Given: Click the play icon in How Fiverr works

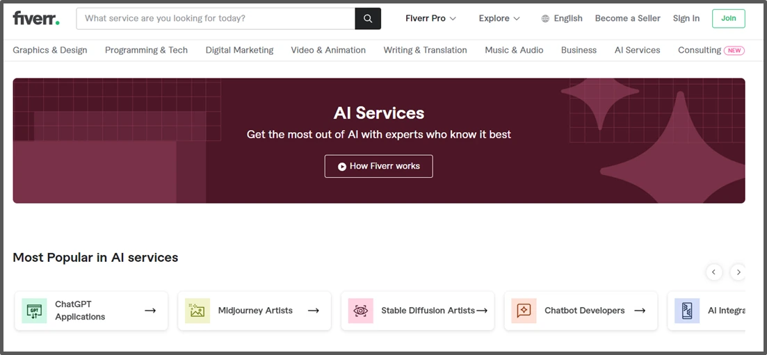Looking at the screenshot, I should pos(342,166).
